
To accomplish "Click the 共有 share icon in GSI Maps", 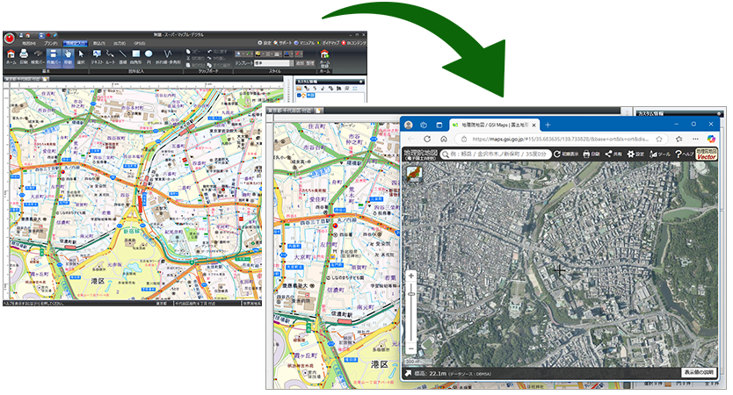I will 612,154.
